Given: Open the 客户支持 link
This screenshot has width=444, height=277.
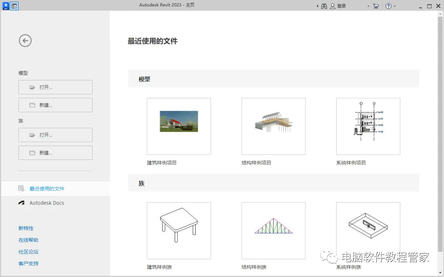Looking at the screenshot, I should pyautogui.click(x=28, y=263).
